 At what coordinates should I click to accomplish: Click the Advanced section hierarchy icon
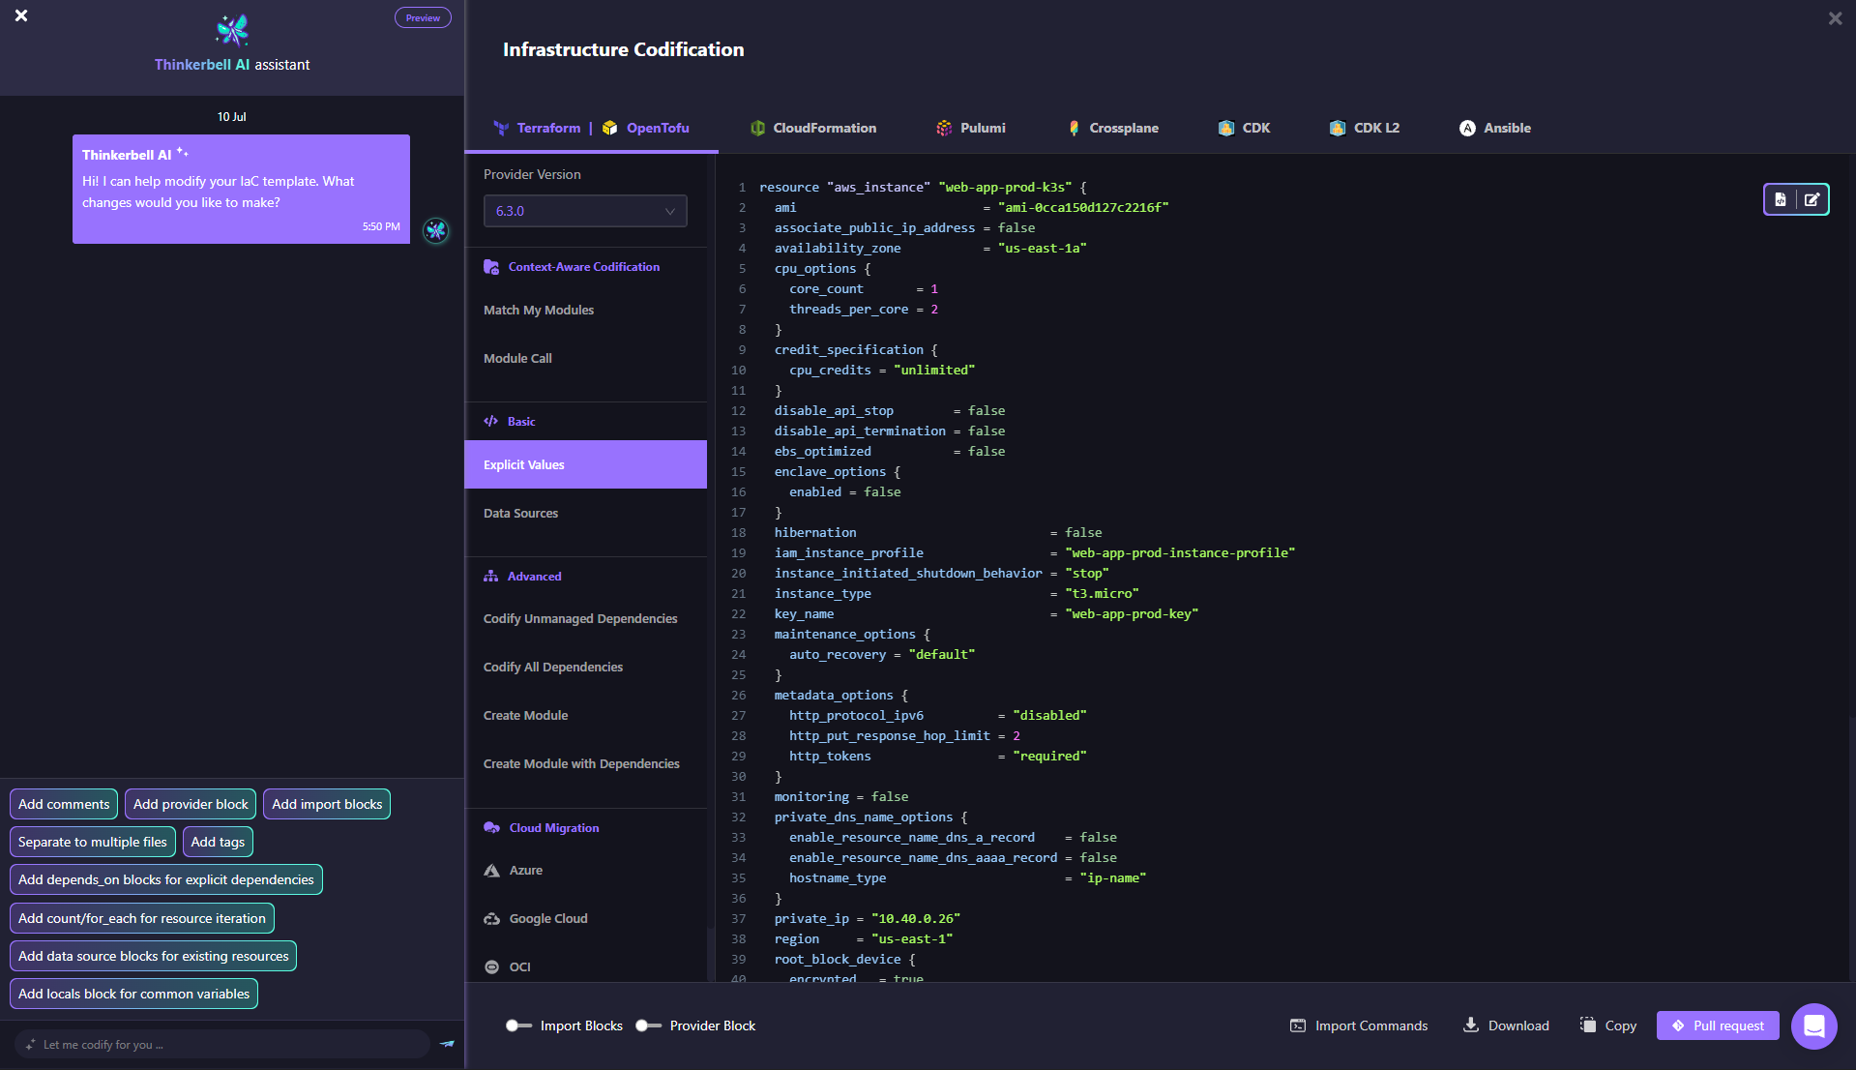pos(490,576)
